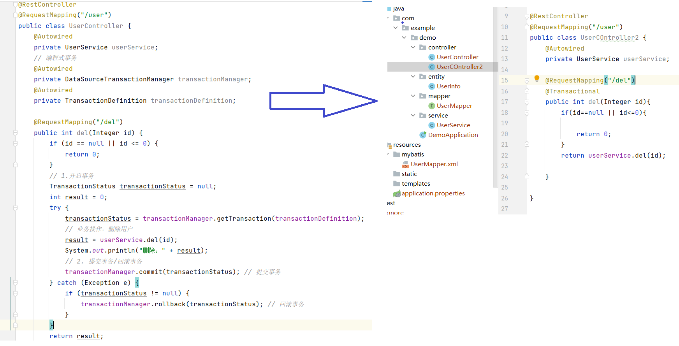Viewport: 679px width, 346px height.
Task: Click the com package folder icon
Action: 397,18
